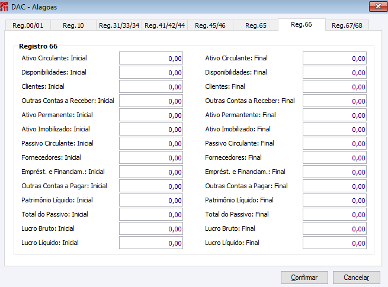Select the Disponibilidades: Final input

335,72
